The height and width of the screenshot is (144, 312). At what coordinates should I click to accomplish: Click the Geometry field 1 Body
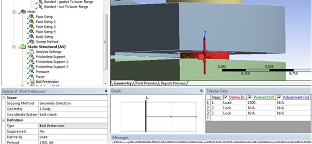point(73,109)
